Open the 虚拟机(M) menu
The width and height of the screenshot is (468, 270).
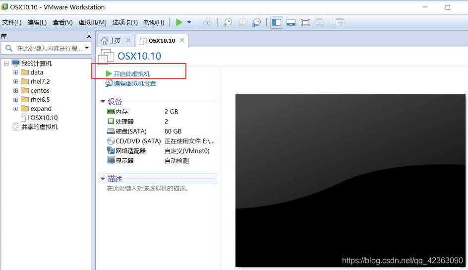[x=93, y=22]
